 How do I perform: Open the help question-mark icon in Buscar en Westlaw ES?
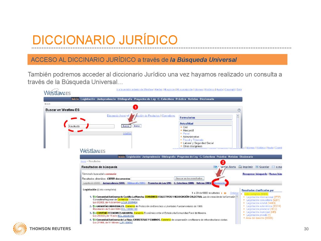(239, 110)
